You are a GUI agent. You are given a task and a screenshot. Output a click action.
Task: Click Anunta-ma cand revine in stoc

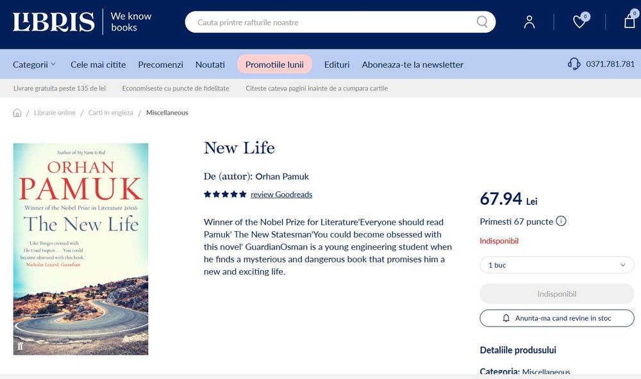click(x=557, y=318)
